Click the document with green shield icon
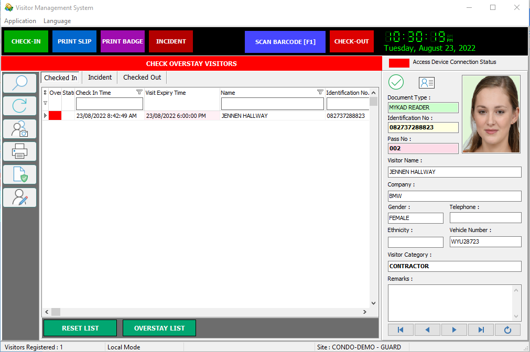Image resolution: width=530 pixels, height=352 pixels. pyautogui.click(x=20, y=174)
